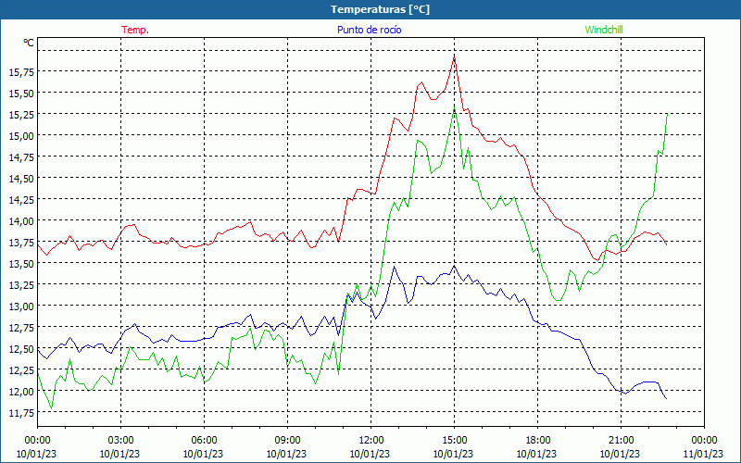
Task: Click the 21:00 time axis label
Action: pos(621,441)
